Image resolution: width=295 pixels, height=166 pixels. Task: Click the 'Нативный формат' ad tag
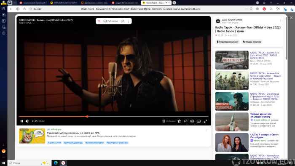click(94, 143)
